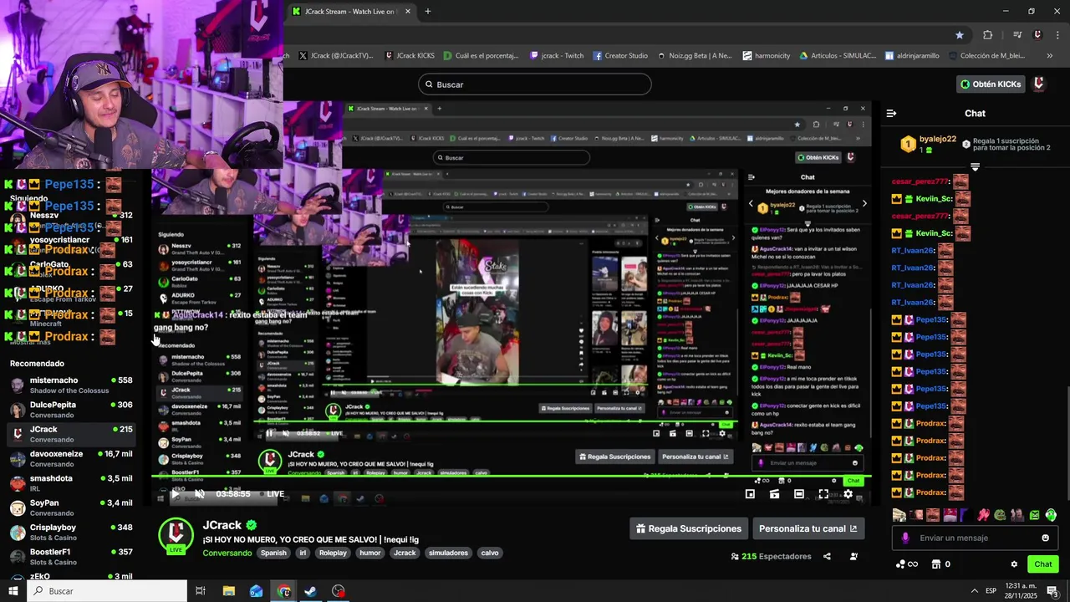Collapse the Chat panel
Screen dimensions: 1070x602
891,113
